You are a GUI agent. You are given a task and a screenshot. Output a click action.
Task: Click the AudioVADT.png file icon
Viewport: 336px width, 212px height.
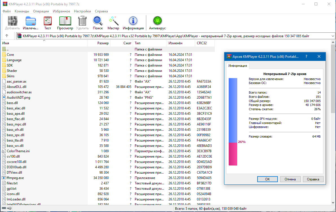pyautogui.click(x=4, y=97)
